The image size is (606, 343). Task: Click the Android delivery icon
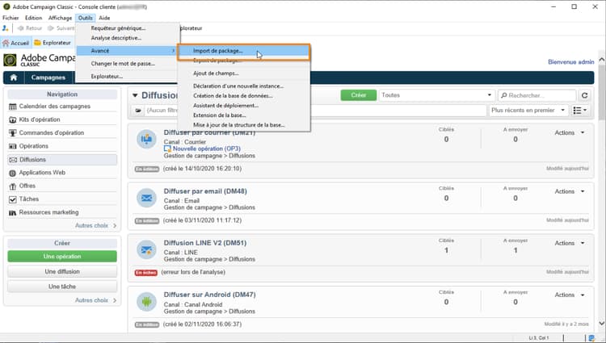(x=146, y=302)
